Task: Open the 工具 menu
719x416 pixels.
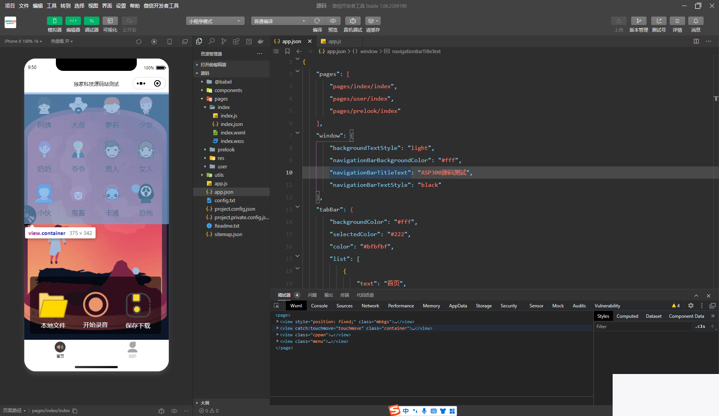Action: point(52,6)
